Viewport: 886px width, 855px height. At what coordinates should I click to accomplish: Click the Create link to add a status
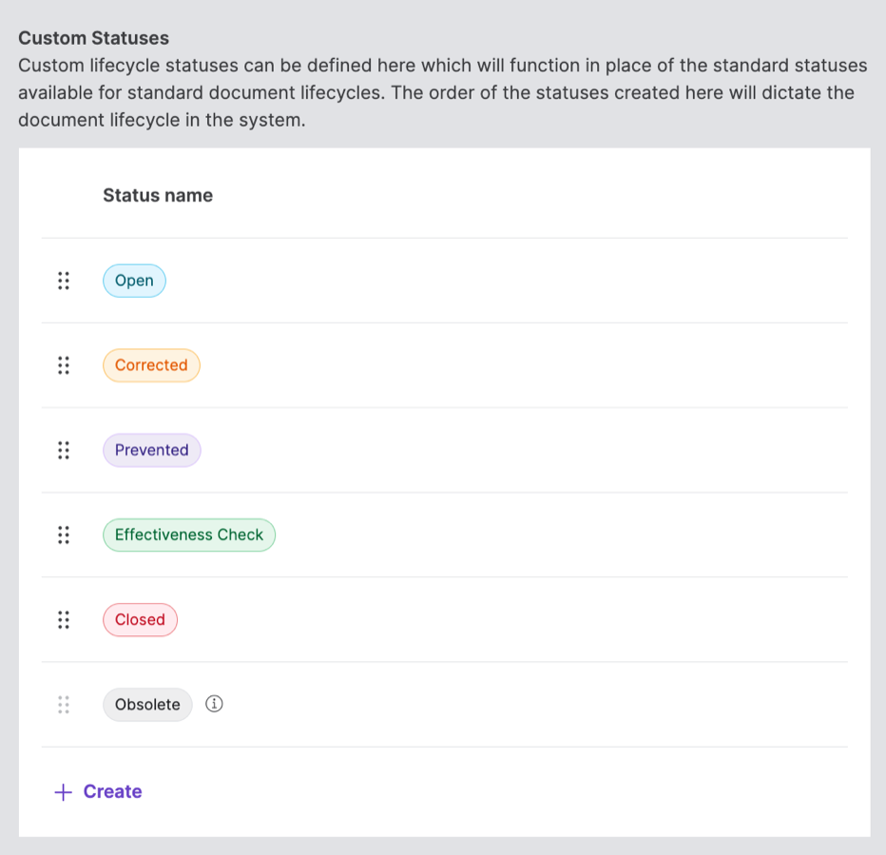112,791
